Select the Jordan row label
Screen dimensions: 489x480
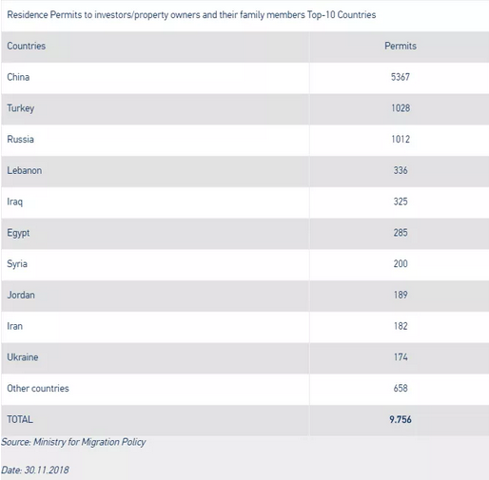(21, 295)
